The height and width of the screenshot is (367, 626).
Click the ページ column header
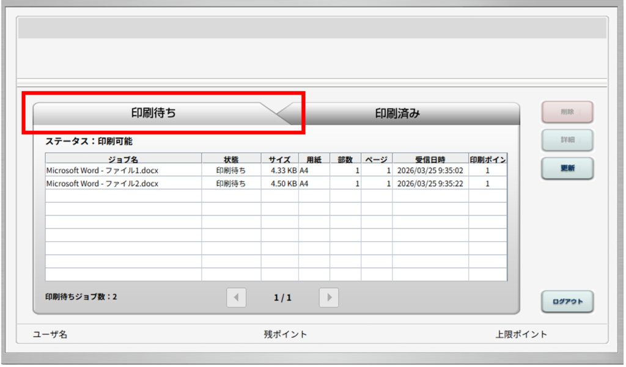(377, 159)
